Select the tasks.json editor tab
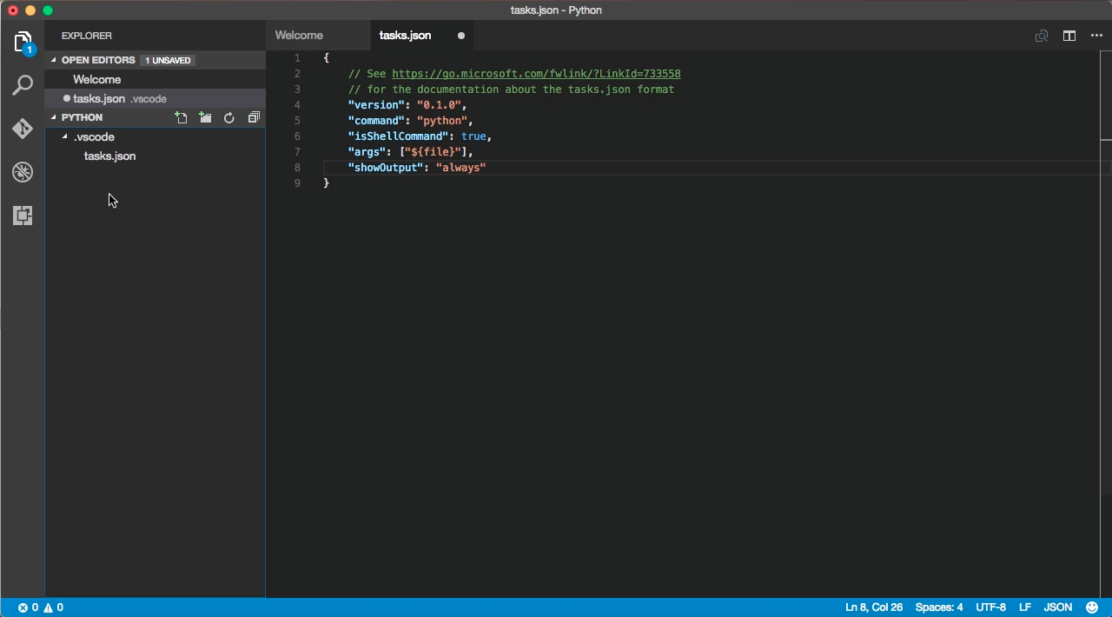The height and width of the screenshot is (617, 1112). (422, 36)
